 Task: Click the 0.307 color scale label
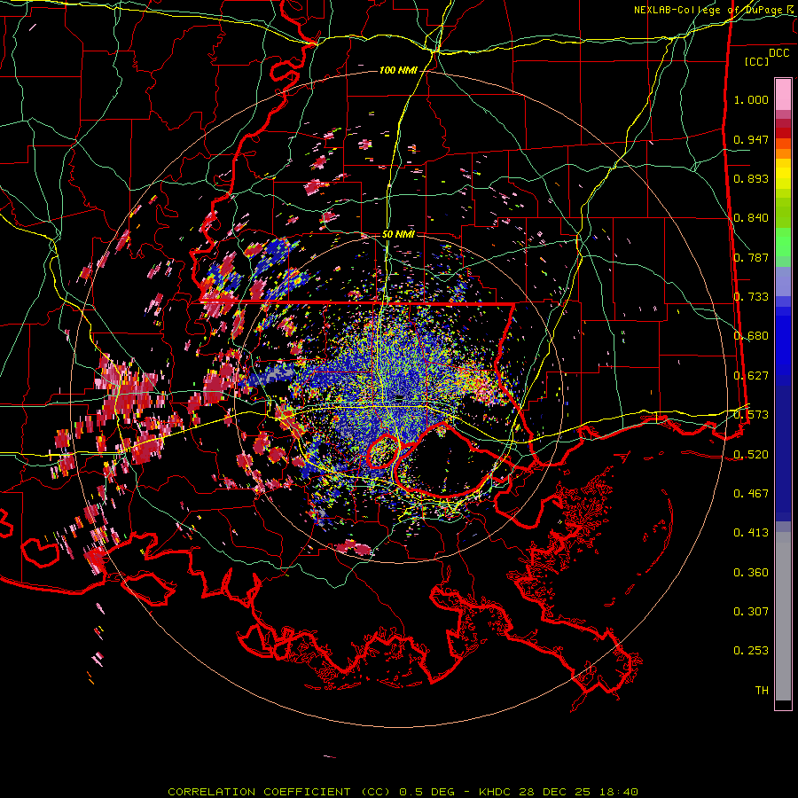[x=751, y=612]
